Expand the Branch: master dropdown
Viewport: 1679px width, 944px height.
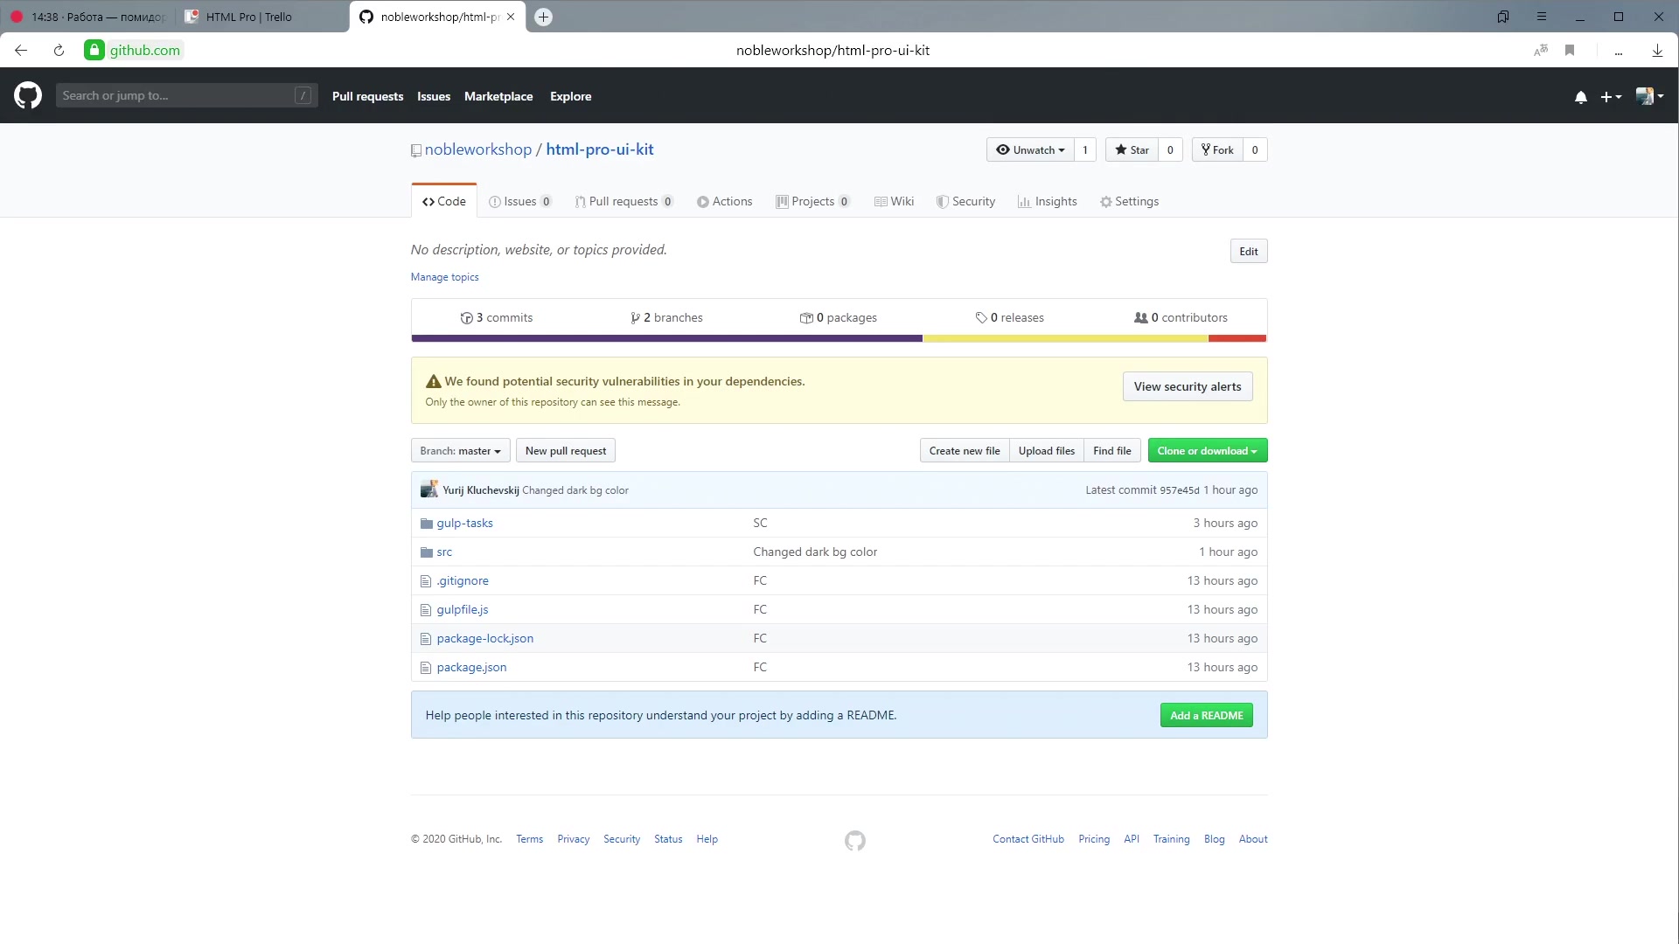[x=461, y=451]
